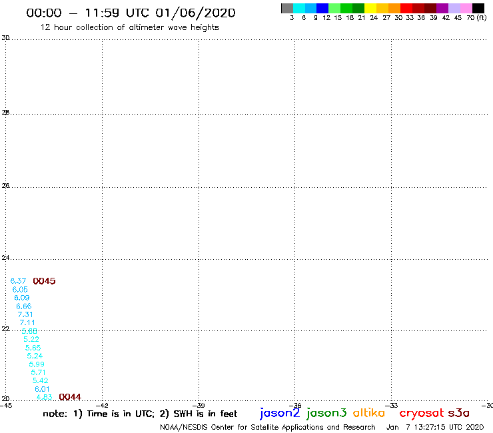
Task: Select the red 33 ft legend swatch
Action: point(406,8)
